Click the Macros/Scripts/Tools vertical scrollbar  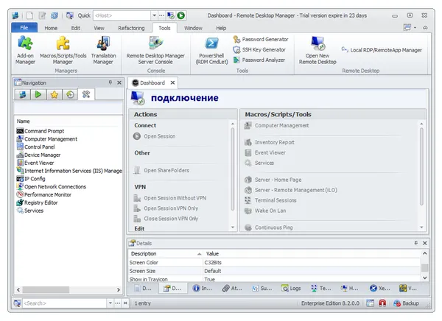tap(421, 166)
